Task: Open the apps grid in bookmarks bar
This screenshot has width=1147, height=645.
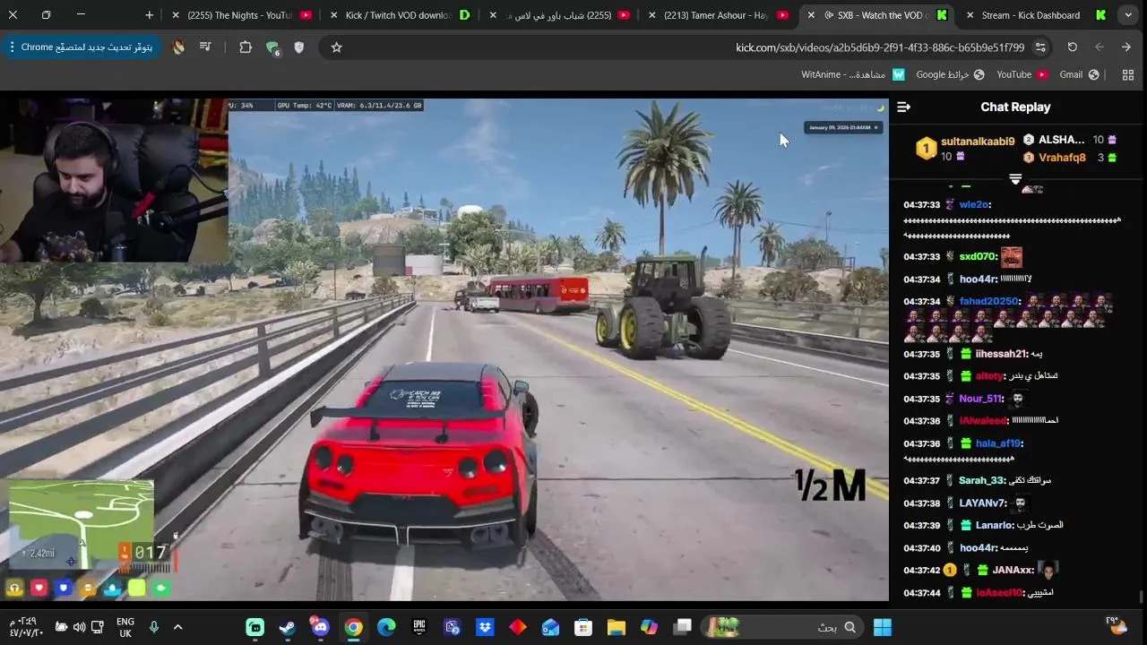Action: click(1128, 75)
